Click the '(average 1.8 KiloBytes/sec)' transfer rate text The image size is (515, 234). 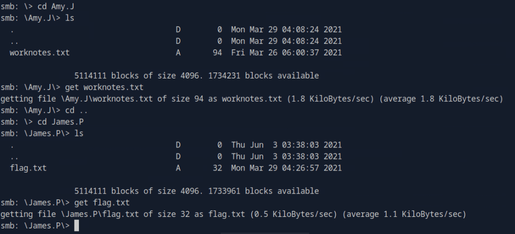443,99
